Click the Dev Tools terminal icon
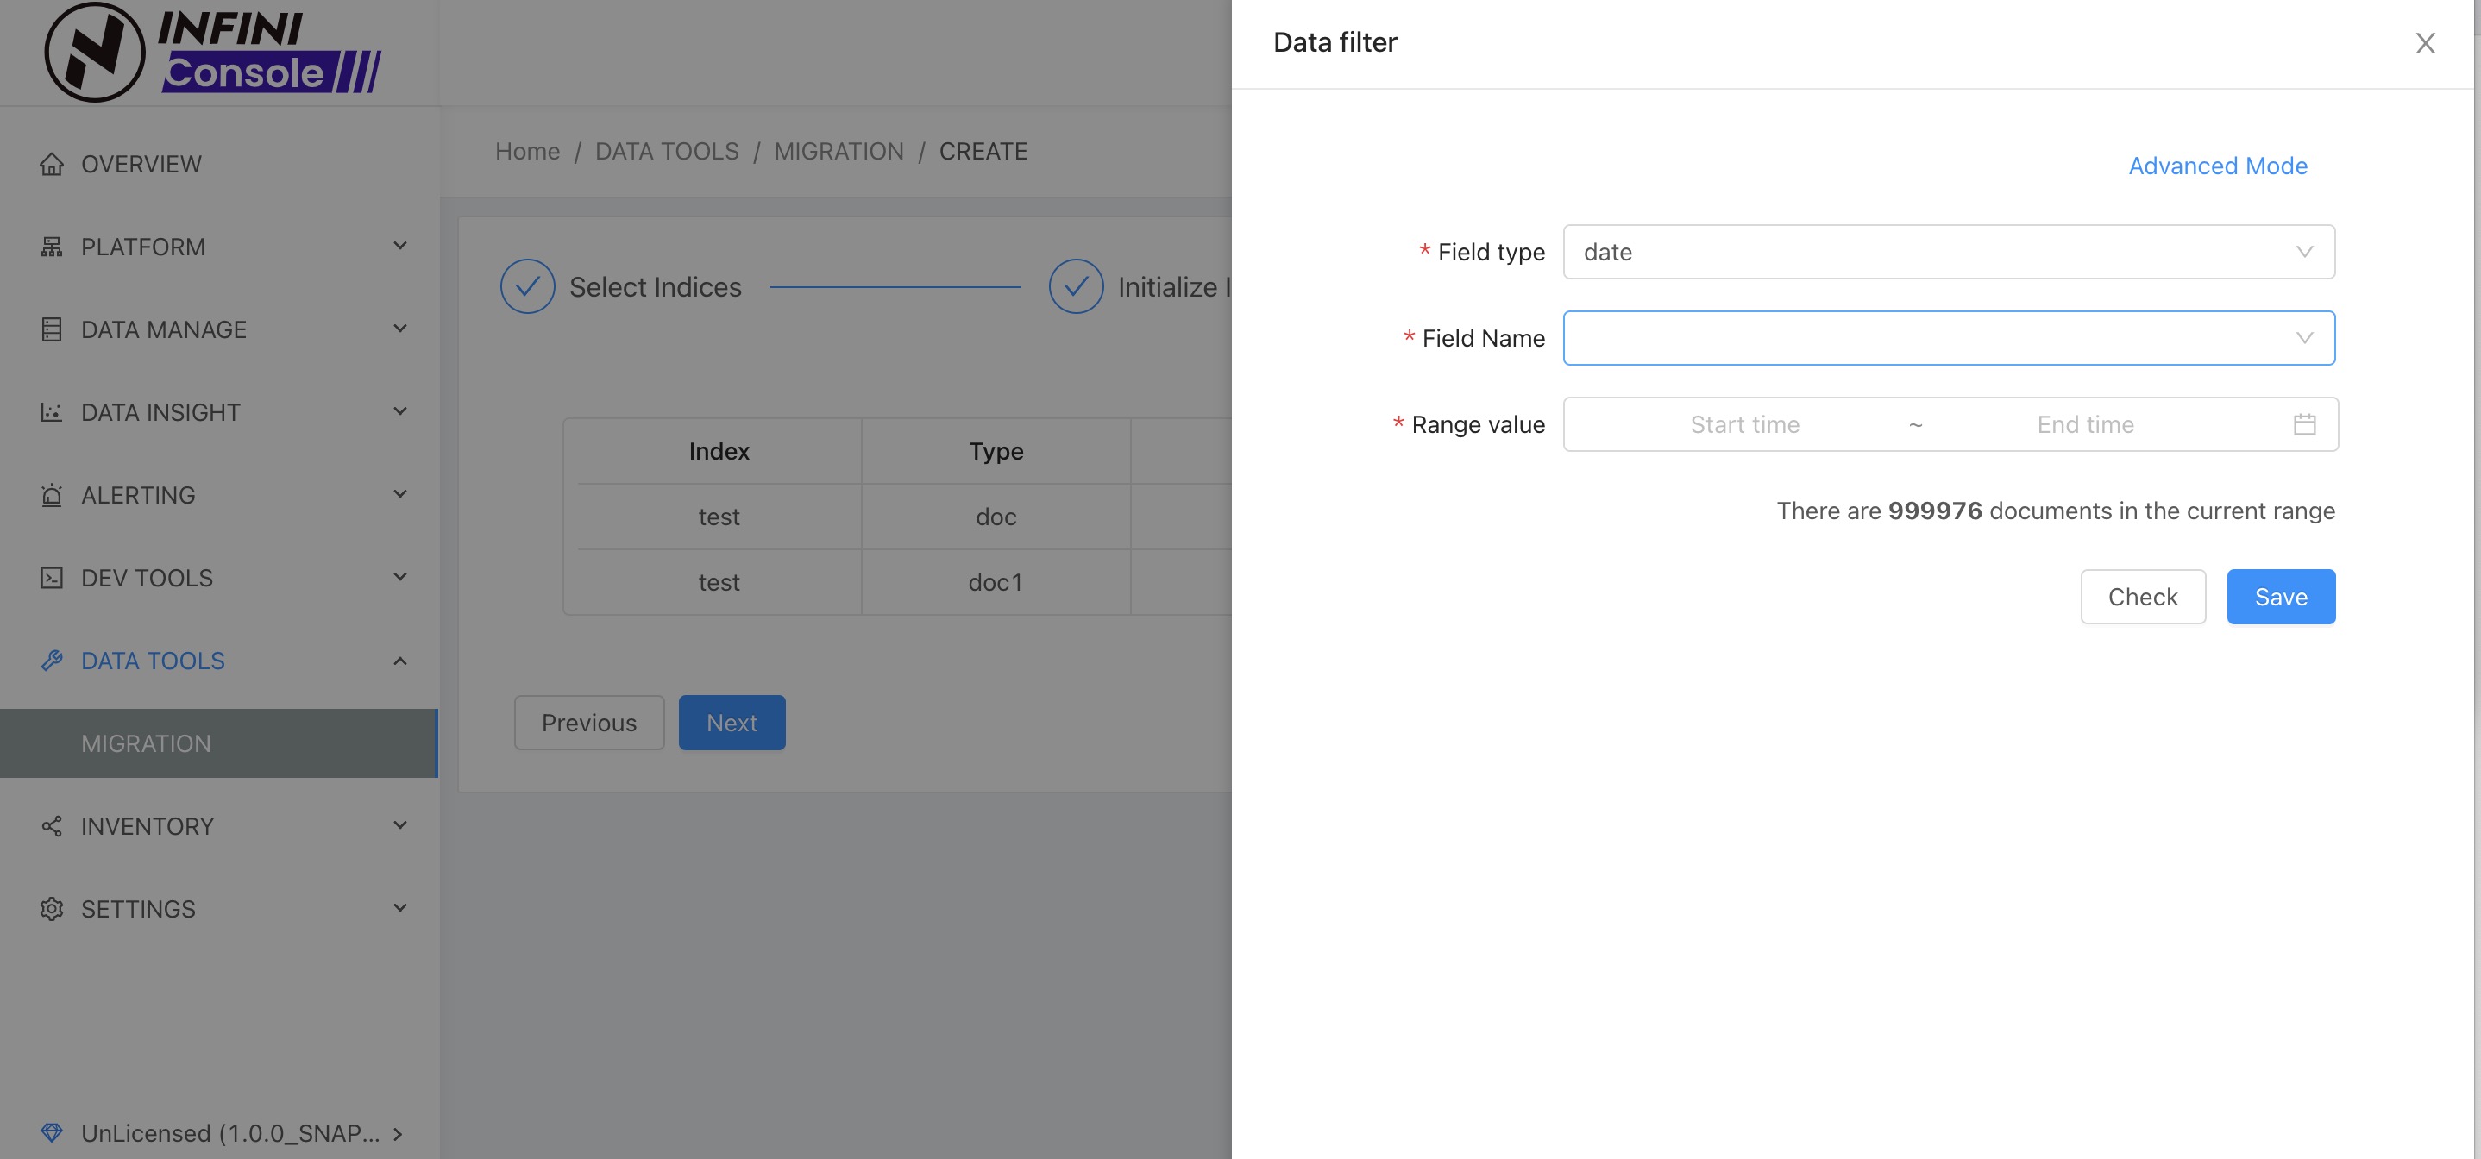This screenshot has width=2481, height=1159. coord(51,579)
